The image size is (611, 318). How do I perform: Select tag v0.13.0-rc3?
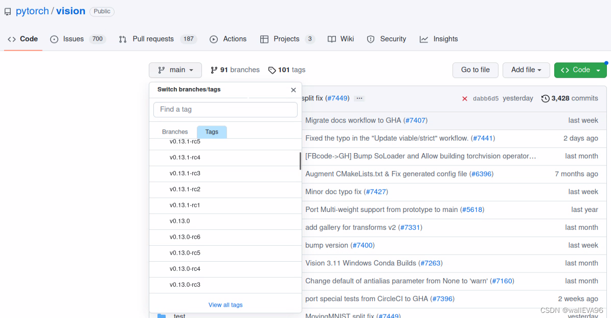(224, 285)
